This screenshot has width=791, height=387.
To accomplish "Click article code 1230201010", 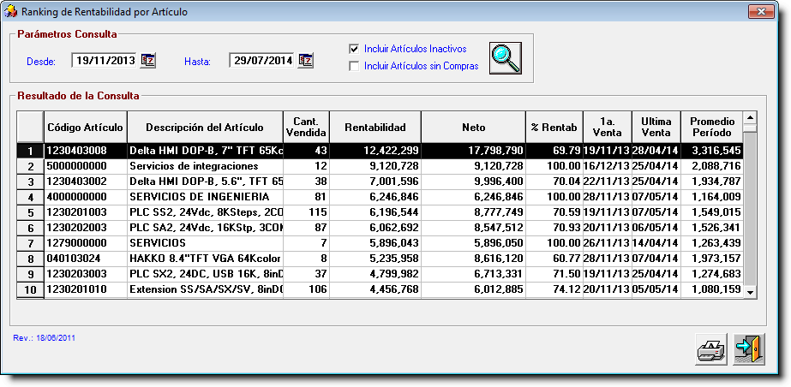I will [x=85, y=289].
